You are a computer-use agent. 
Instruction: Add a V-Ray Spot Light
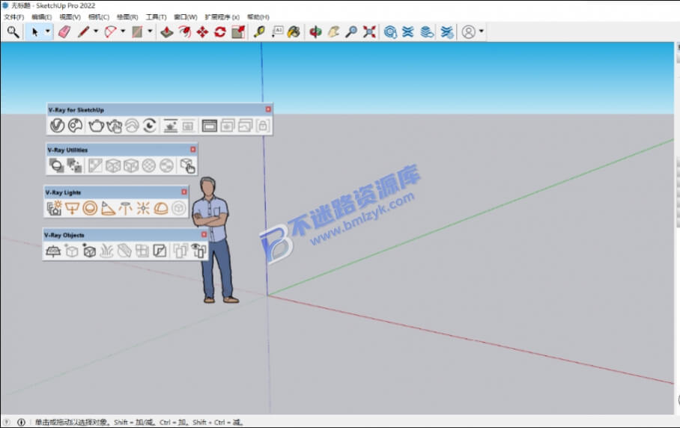(108, 208)
